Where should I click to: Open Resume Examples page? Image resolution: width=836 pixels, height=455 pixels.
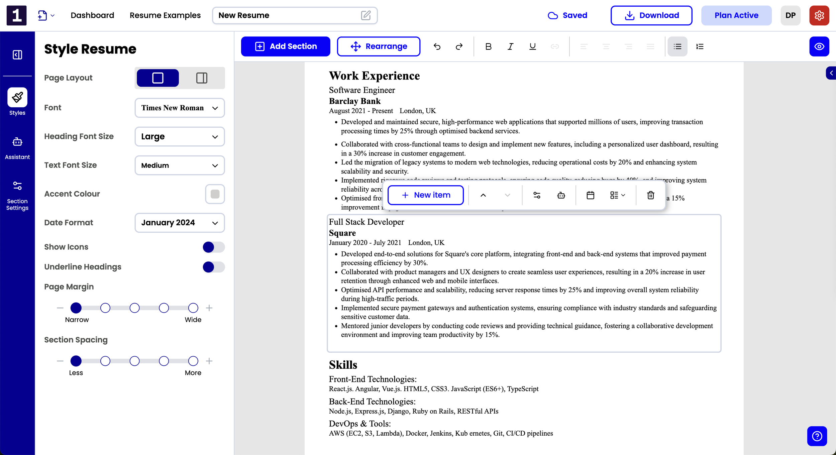point(165,15)
